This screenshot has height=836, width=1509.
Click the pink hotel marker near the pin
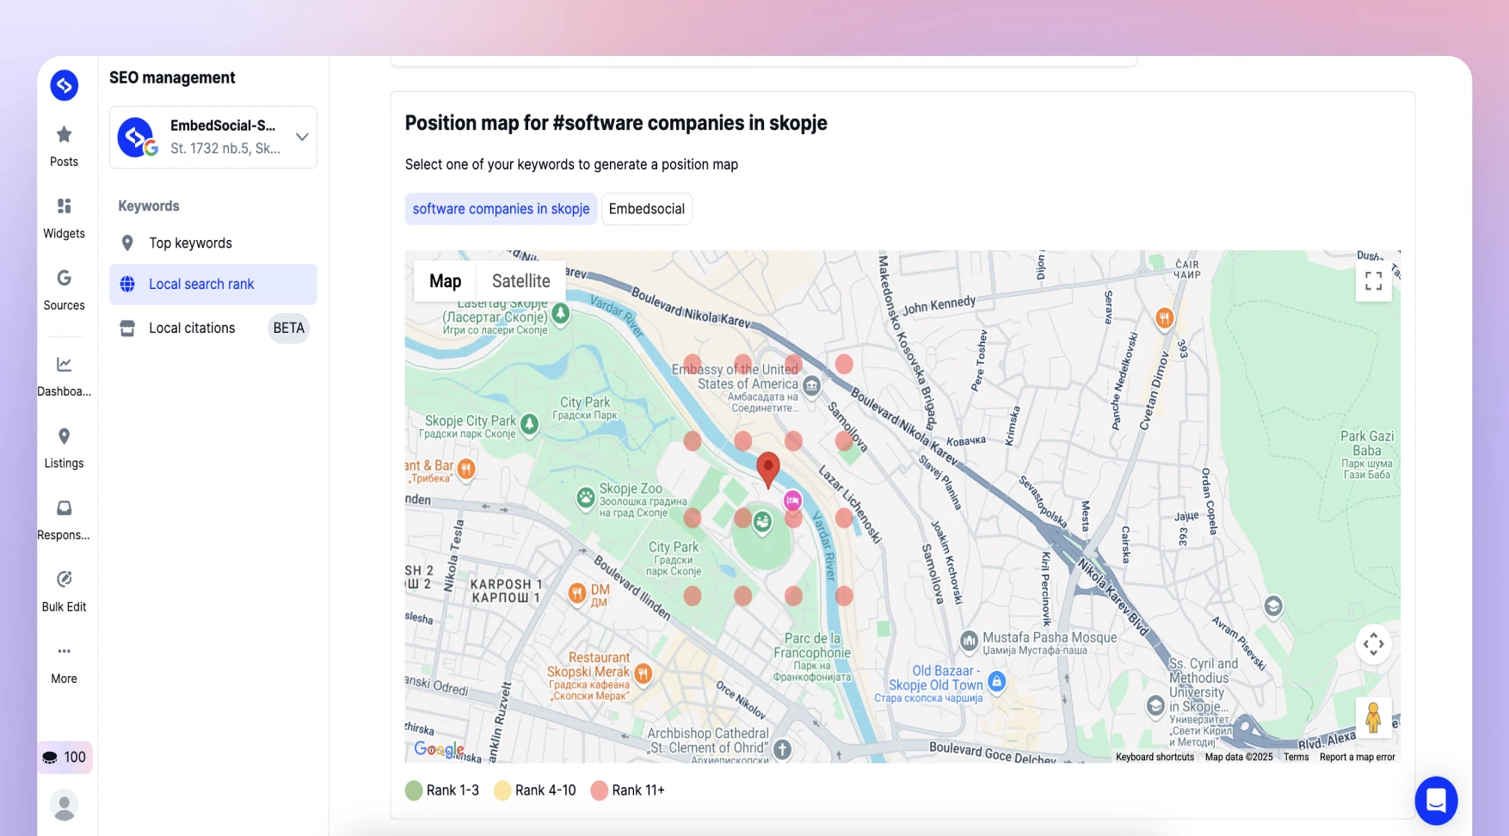(792, 500)
